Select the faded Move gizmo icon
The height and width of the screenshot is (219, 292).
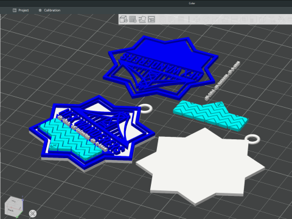[x=196, y=19]
